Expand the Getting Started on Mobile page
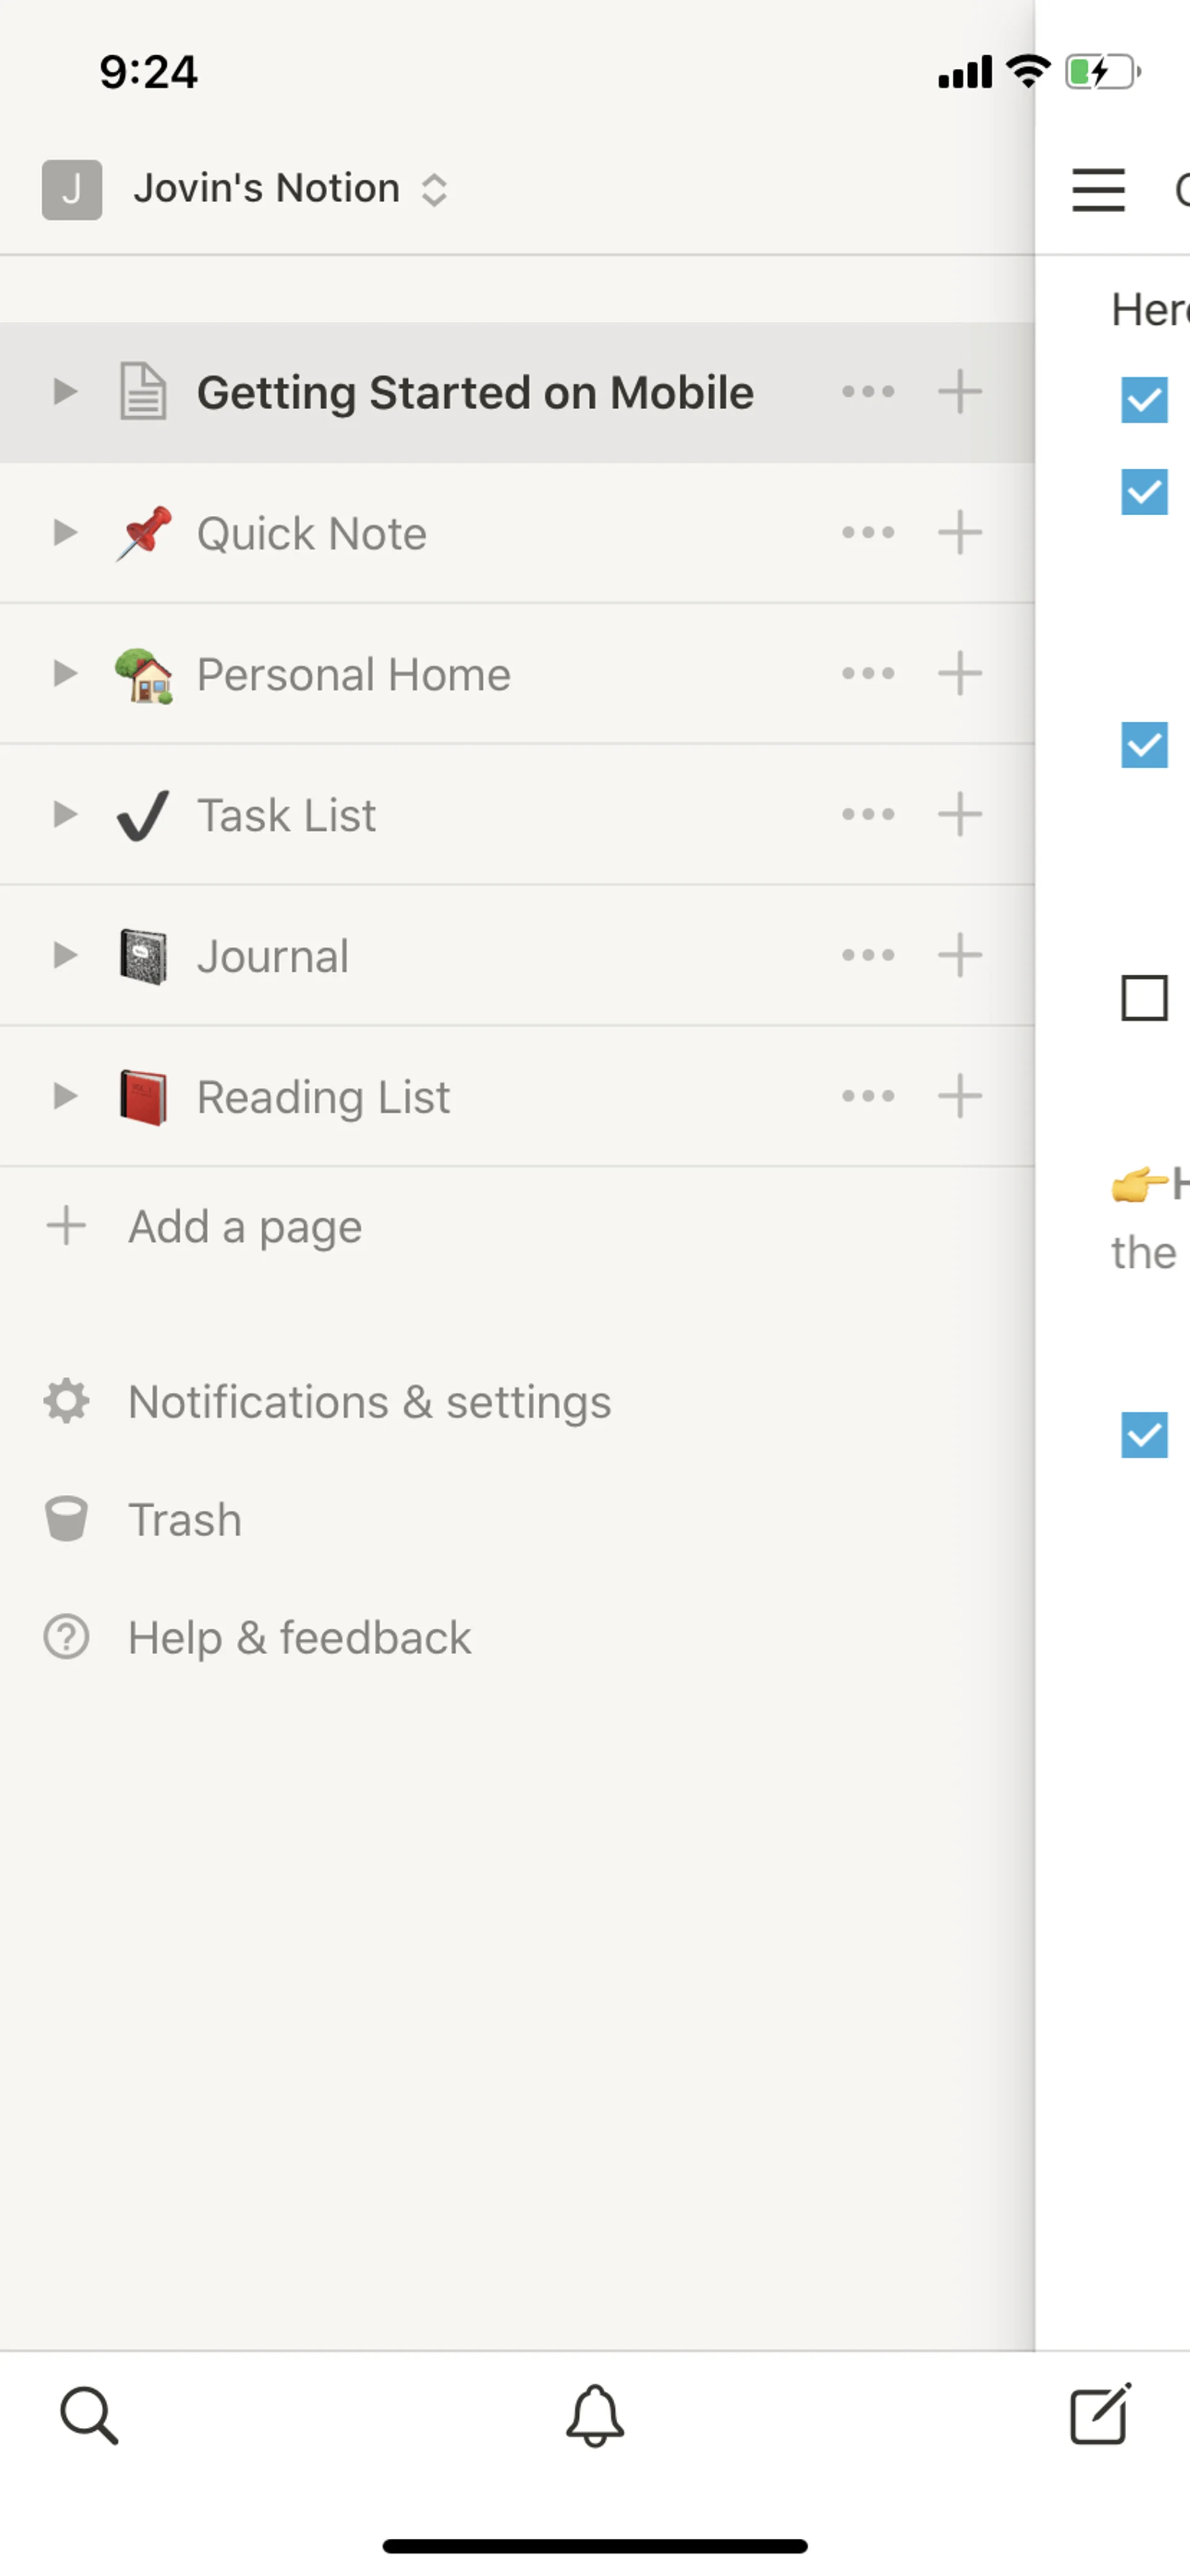Viewport: 1190px width, 2576px height. click(x=65, y=391)
